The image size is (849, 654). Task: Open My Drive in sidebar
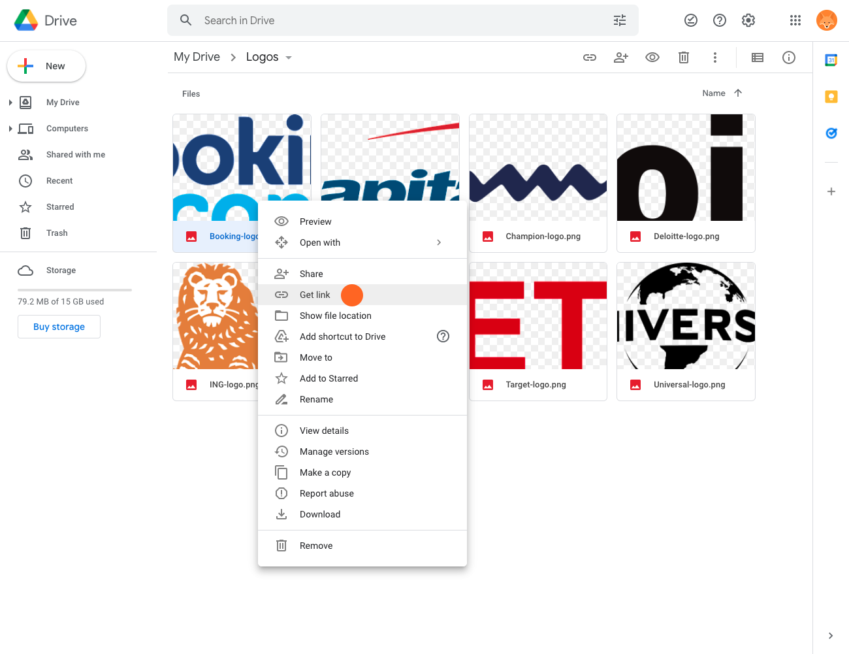point(63,103)
